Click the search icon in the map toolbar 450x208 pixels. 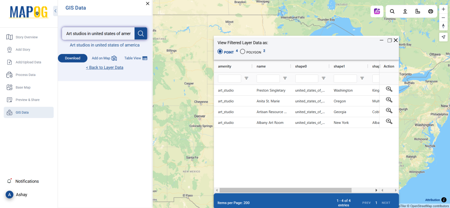point(392,11)
